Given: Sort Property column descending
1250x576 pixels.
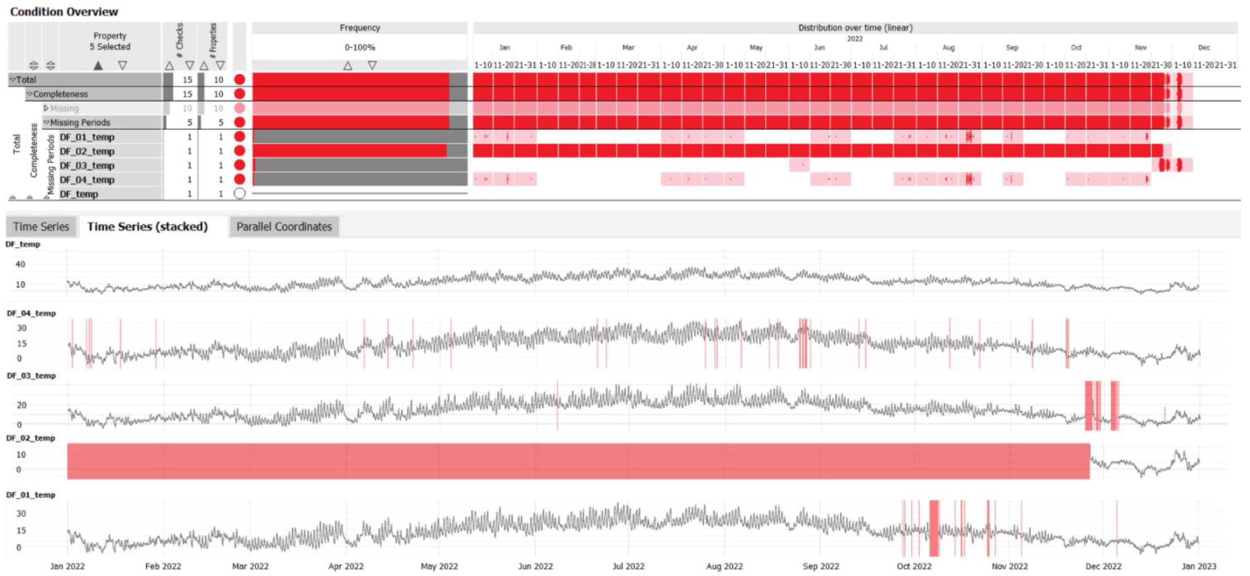Looking at the screenshot, I should 123,65.
